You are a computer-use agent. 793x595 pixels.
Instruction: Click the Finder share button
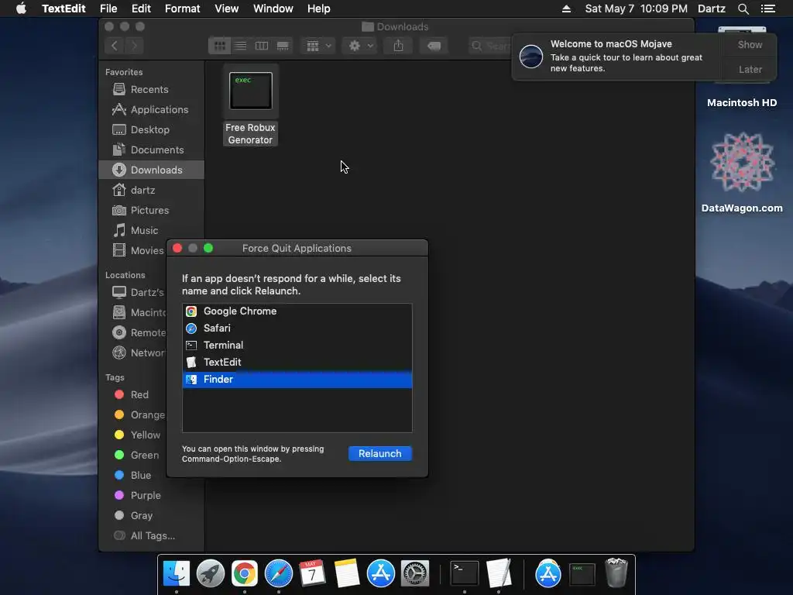tap(399, 46)
